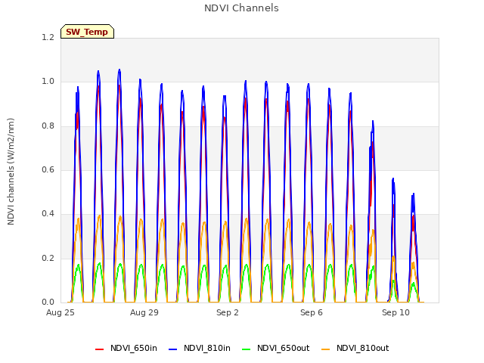Click the Sep 6 x-axis label

tap(312, 312)
